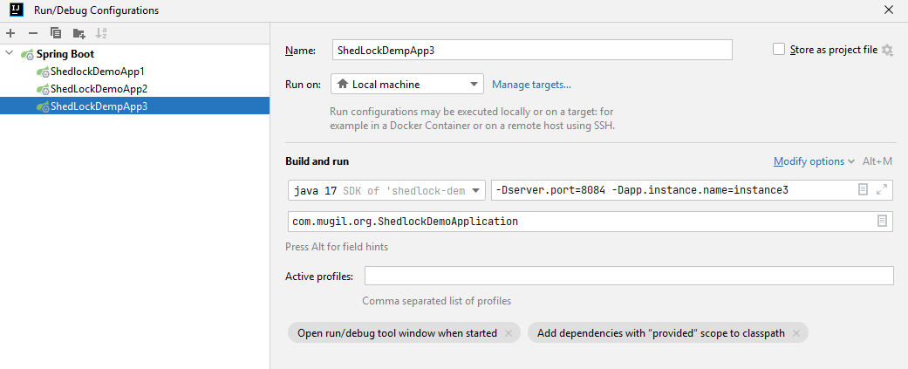Expand the VM options field with arrows icon

coord(882,189)
